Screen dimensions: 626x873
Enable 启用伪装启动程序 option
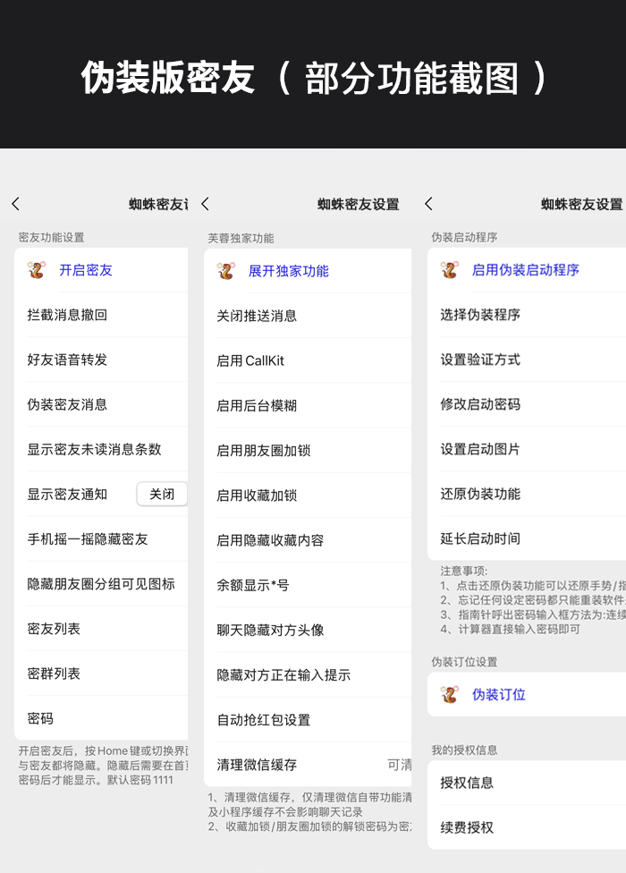(526, 270)
